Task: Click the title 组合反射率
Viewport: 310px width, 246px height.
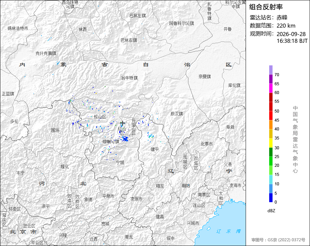Action: coord(266,7)
